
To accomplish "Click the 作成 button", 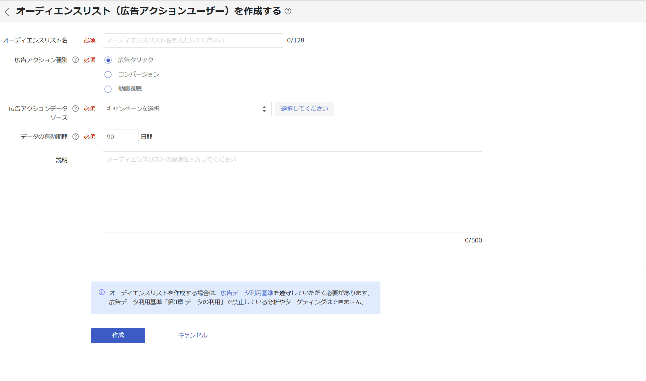I will point(118,335).
